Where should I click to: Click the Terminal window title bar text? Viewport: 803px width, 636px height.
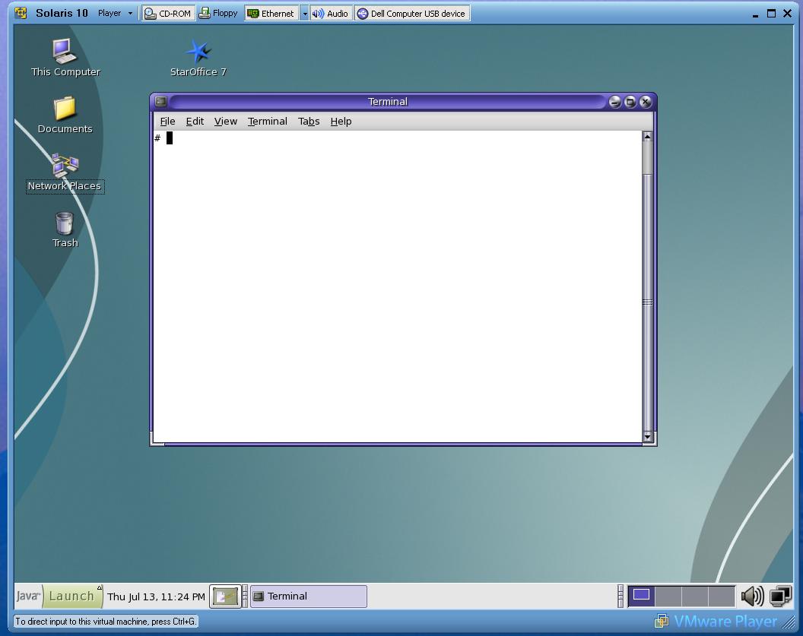(388, 101)
